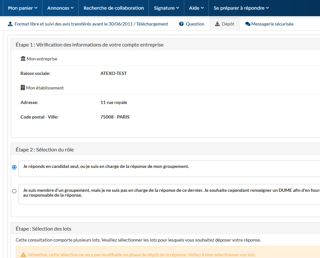The image size is (320, 258).
Task: Click the orange warning triangle icon
Action: pos(23,255)
